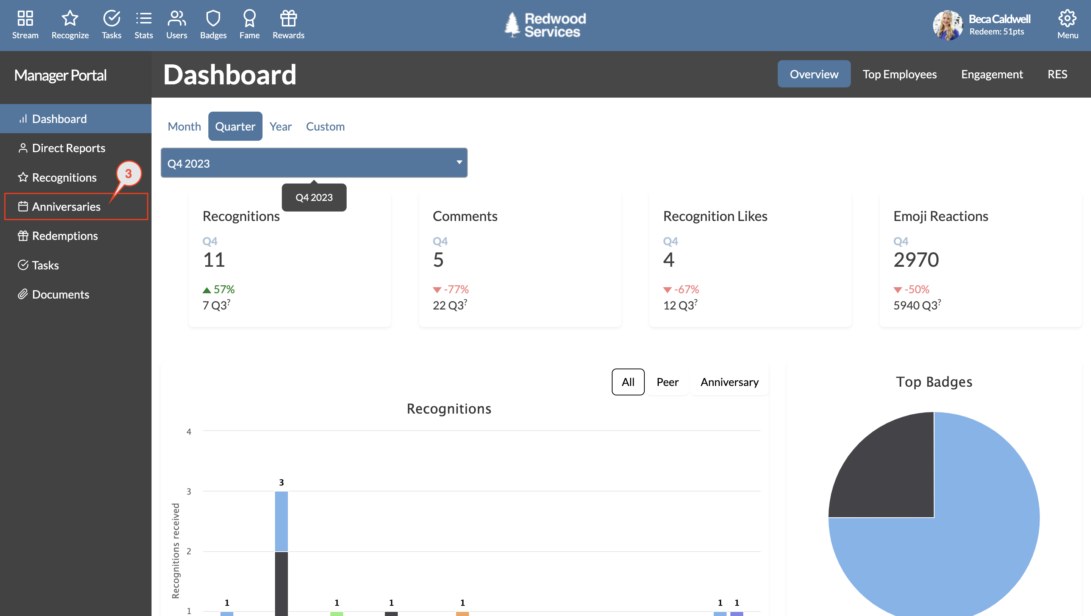Click the -50% emoji change indicator
The height and width of the screenshot is (616, 1091).
point(911,289)
